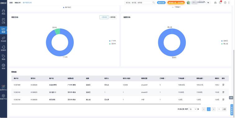Open the 应用中心 app center icon

click(x=3, y=88)
